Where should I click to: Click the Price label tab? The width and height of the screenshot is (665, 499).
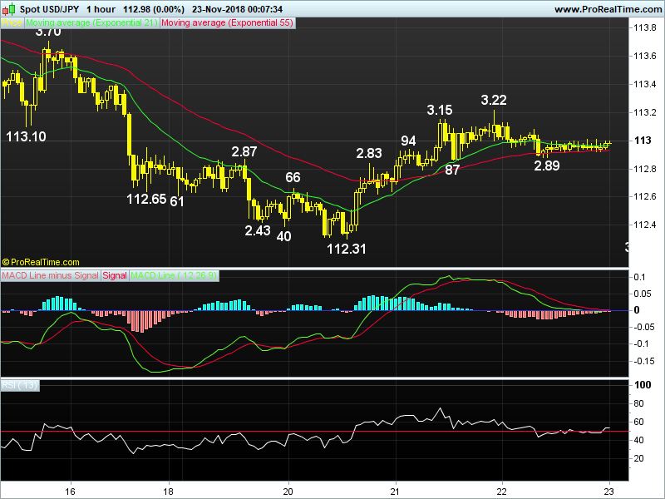coord(12,24)
